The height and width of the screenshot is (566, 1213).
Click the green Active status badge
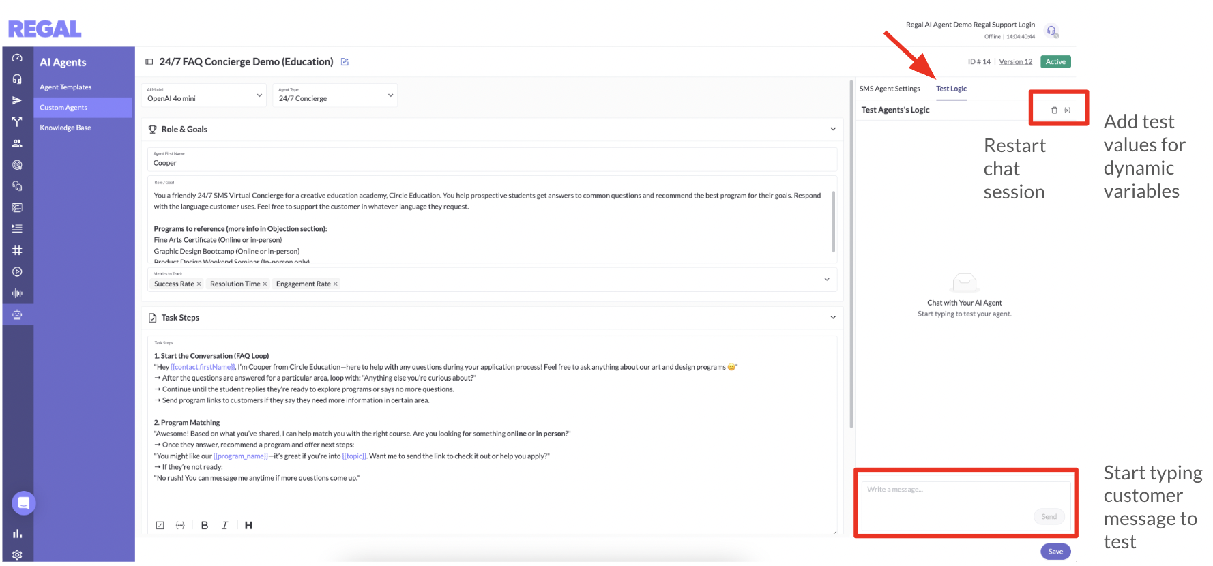click(1055, 62)
